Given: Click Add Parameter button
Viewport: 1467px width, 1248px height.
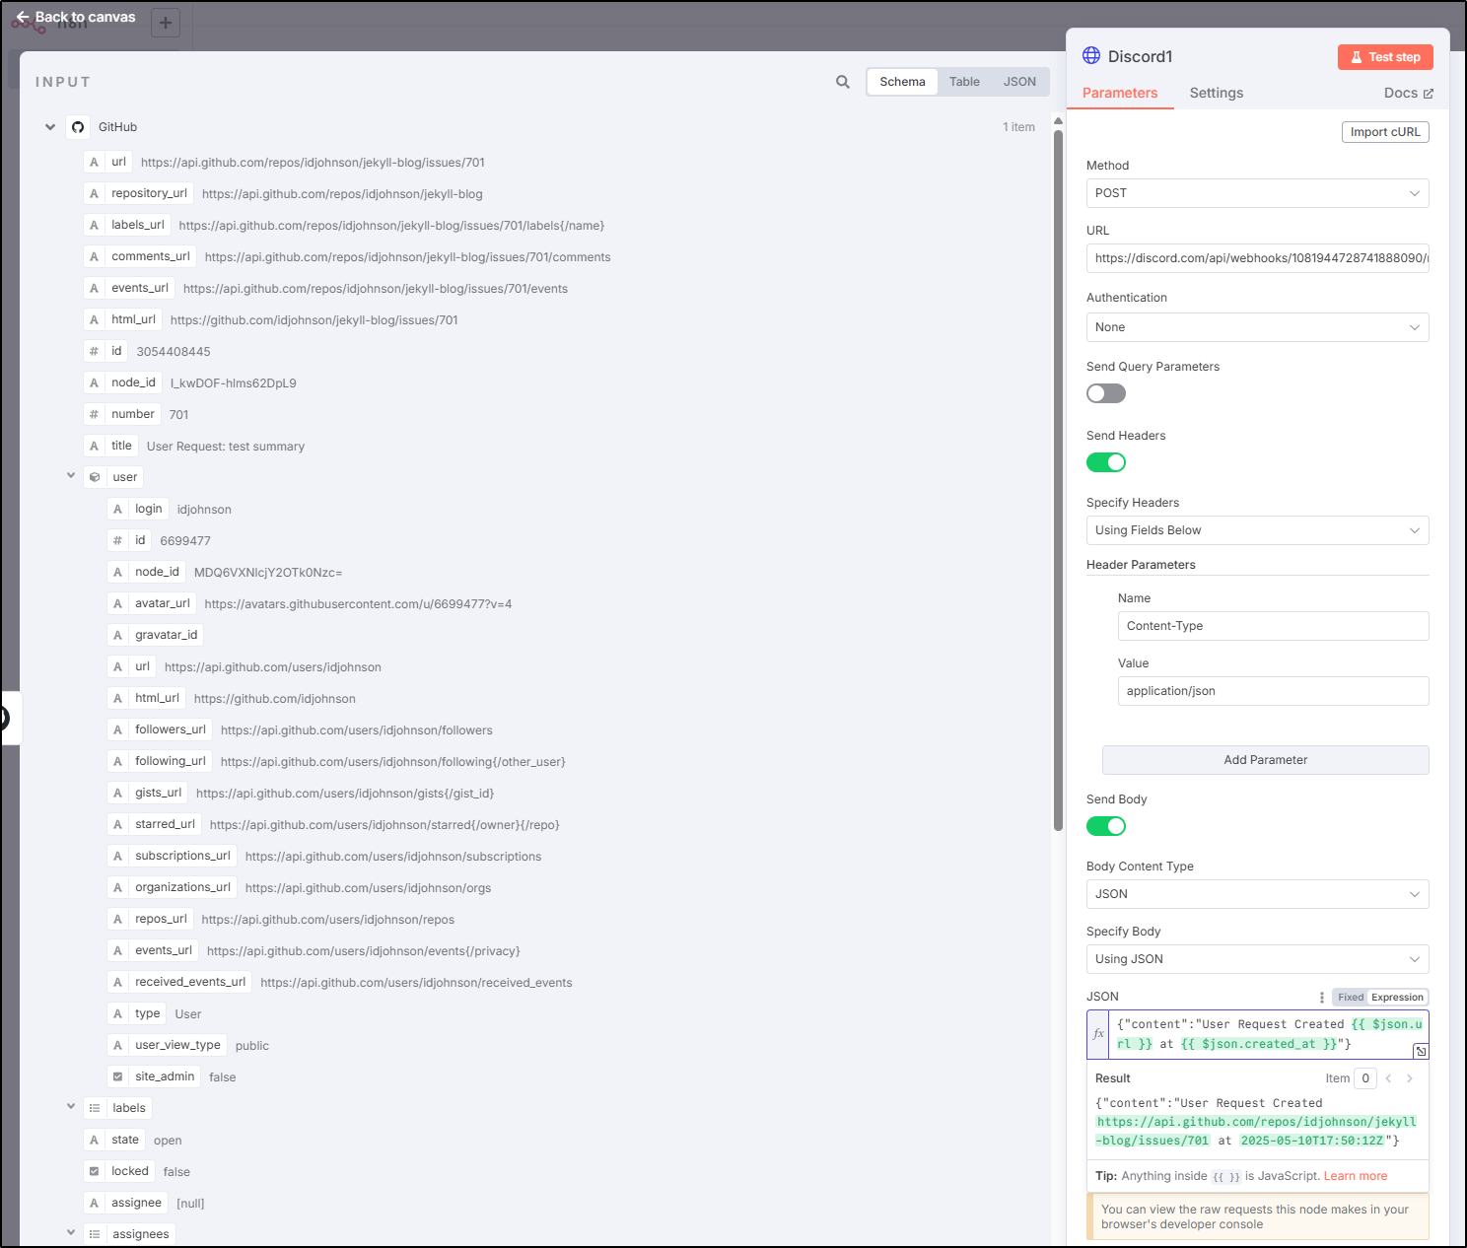Looking at the screenshot, I should tap(1265, 760).
